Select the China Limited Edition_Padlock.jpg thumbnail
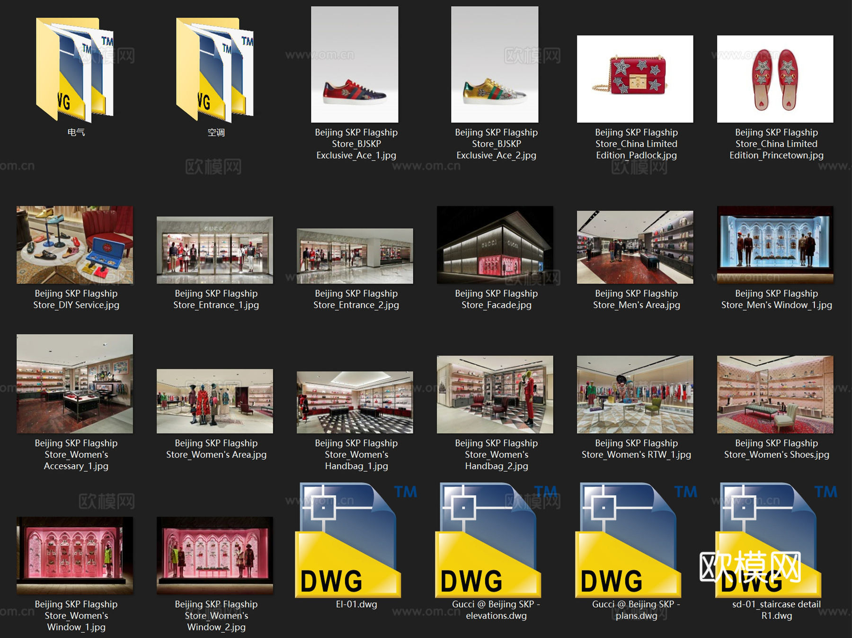Image resolution: width=852 pixels, height=638 pixels. pos(635,79)
